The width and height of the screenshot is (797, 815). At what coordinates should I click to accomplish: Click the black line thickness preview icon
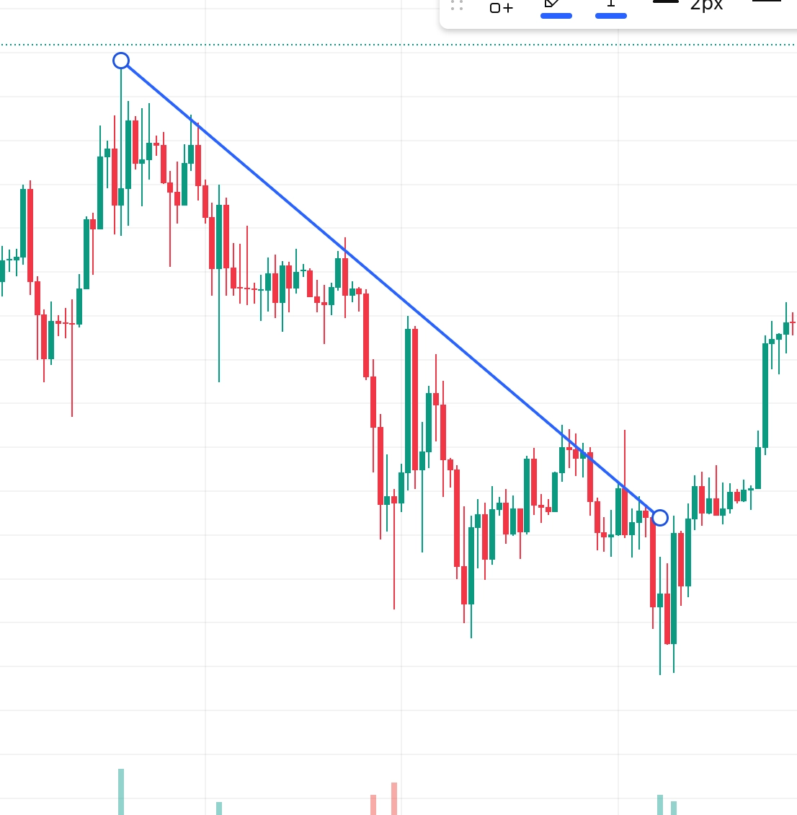click(x=666, y=2)
